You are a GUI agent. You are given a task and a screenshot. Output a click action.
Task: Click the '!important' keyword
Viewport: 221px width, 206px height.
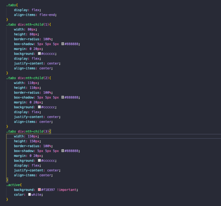click(67, 190)
